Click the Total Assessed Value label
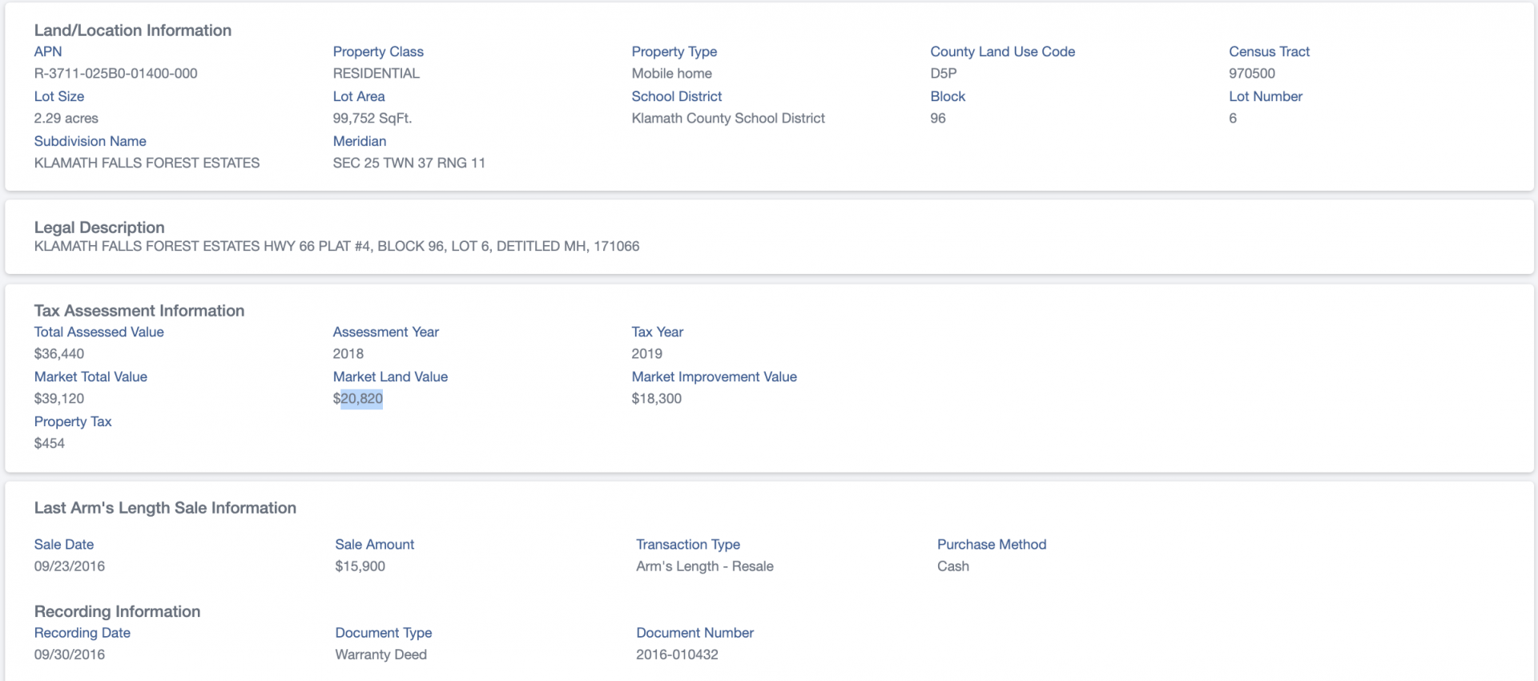The height and width of the screenshot is (681, 1538). pyautogui.click(x=99, y=332)
